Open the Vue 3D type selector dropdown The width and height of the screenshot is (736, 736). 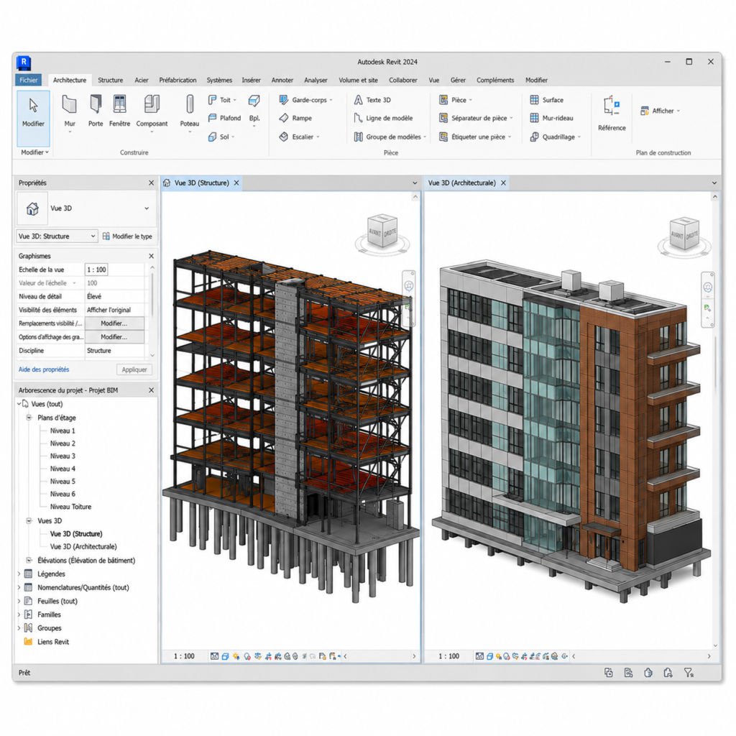[147, 208]
